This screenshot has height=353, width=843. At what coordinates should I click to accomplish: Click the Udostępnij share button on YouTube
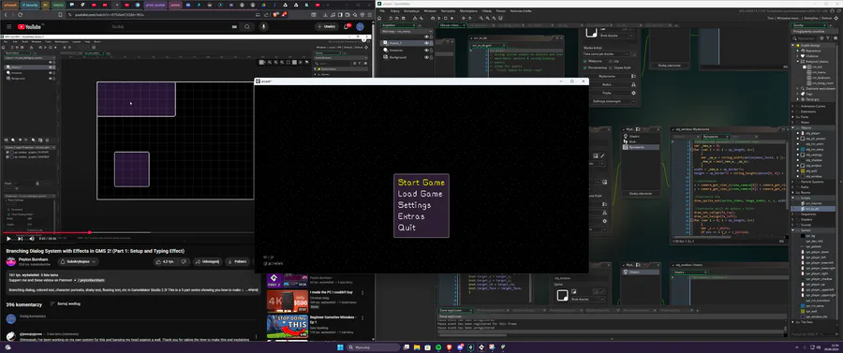pos(208,261)
